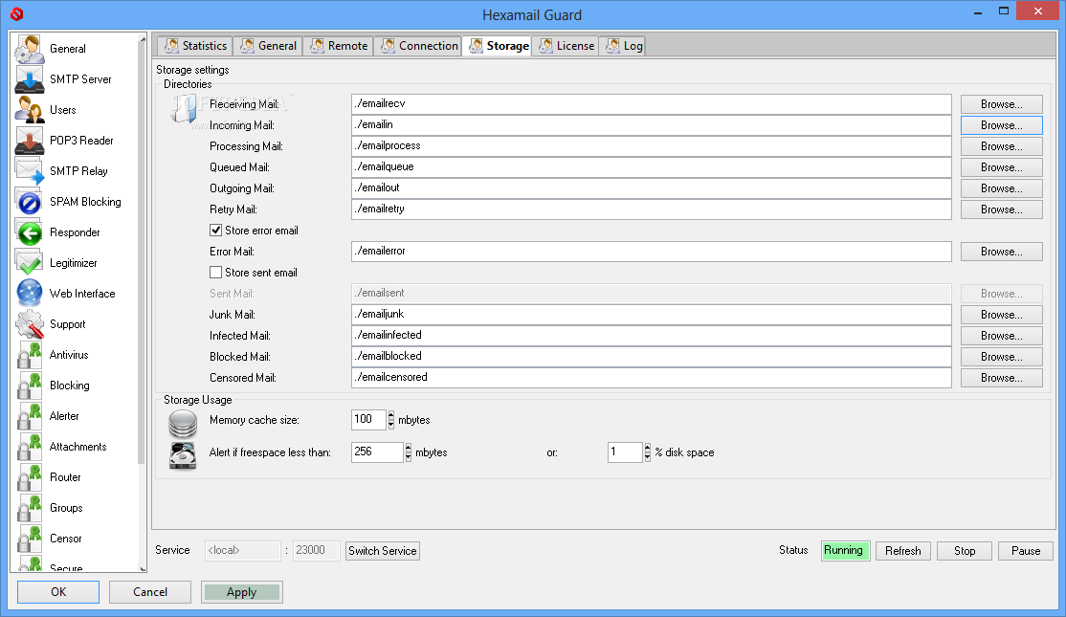This screenshot has height=617, width=1066.
Task: Click sidebar scroll down arrow
Action: pos(142,569)
